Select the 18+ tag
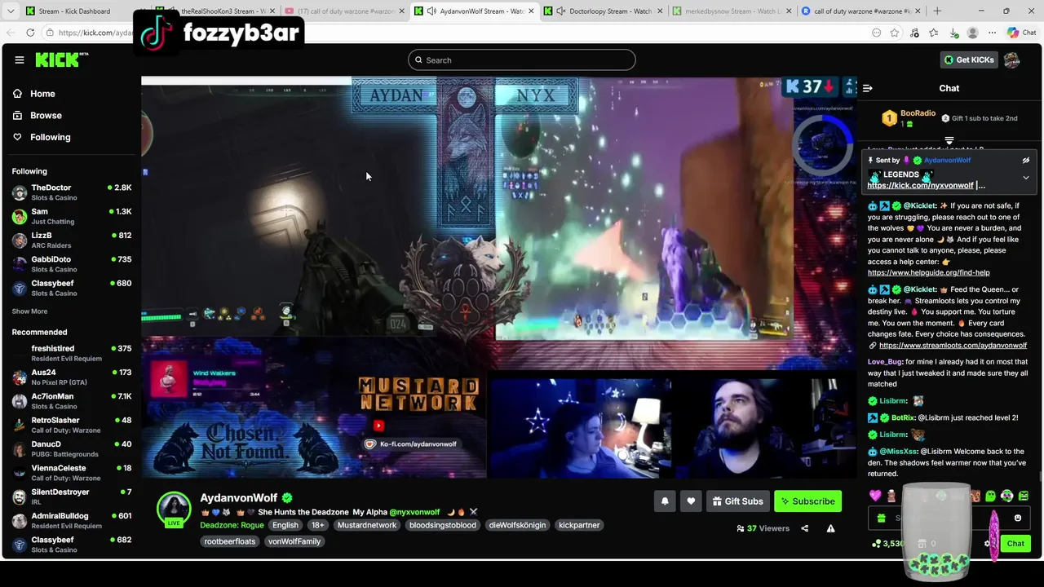The image size is (1044, 587). pyautogui.click(x=318, y=525)
